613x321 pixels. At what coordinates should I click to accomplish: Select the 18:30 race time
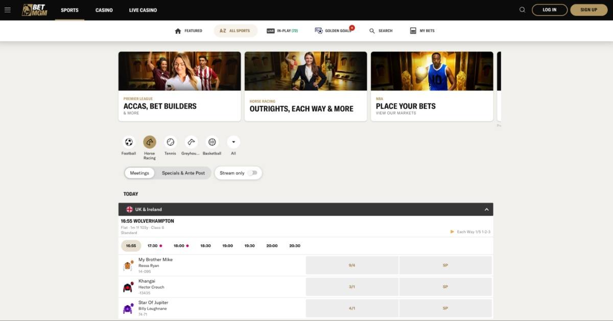[205, 245]
